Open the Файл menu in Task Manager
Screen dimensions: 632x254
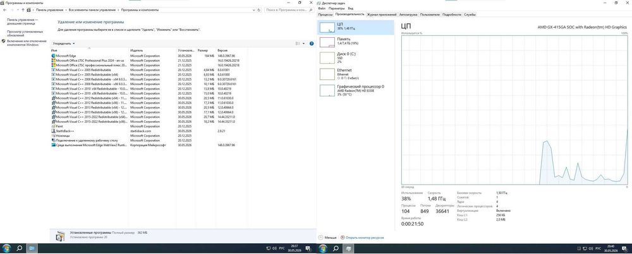click(x=321, y=8)
